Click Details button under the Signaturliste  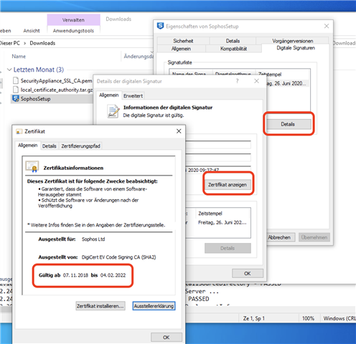(x=288, y=124)
